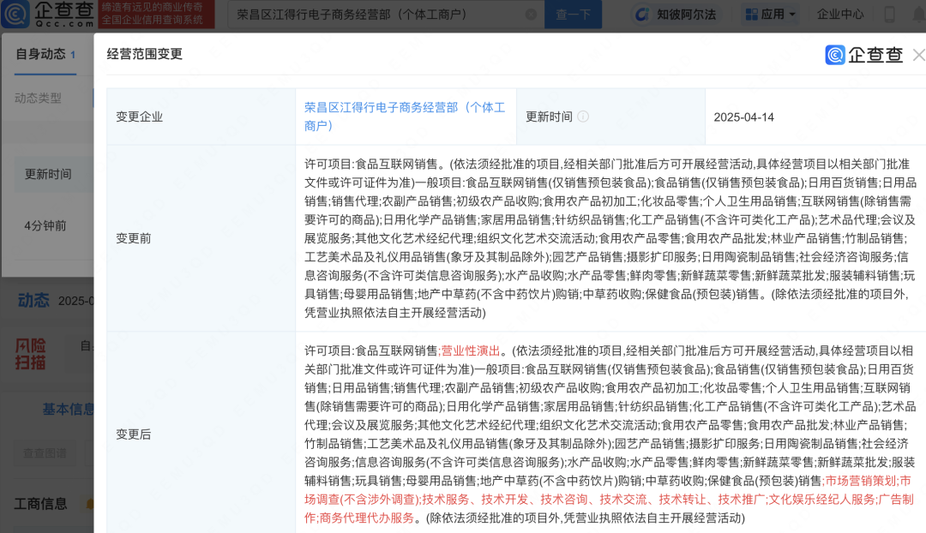Click the red 营业性演出 text

[x=471, y=350]
